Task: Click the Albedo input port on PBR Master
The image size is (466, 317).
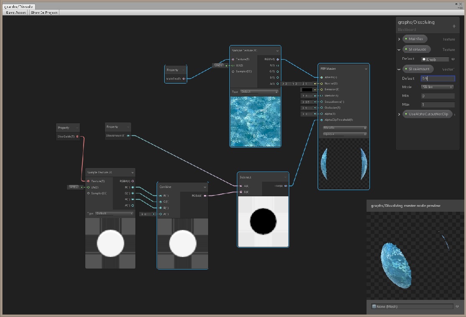Action: coord(321,77)
